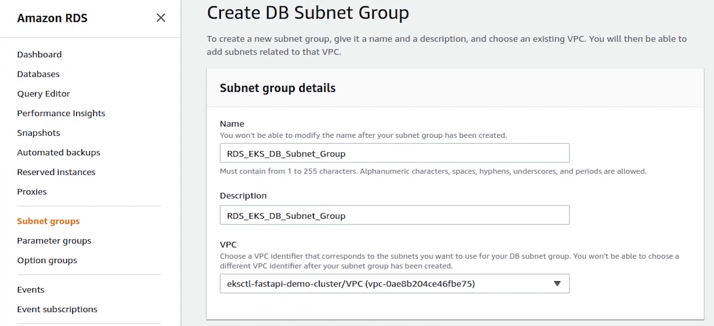View Automated backups
The height and width of the screenshot is (326, 714).
(x=59, y=153)
